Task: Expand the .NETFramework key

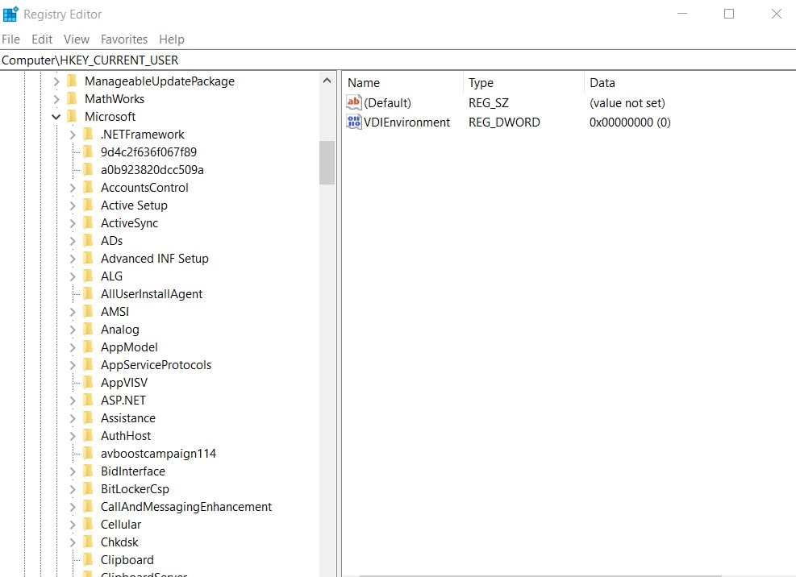Action: click(73, 134)
